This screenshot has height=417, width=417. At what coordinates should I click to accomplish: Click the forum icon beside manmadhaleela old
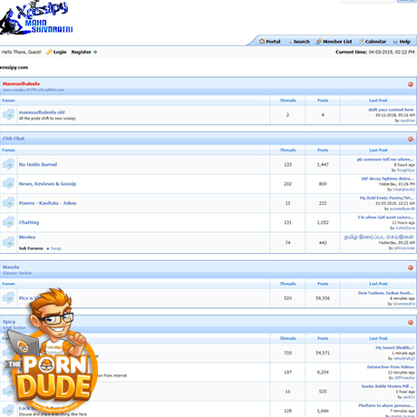tap(8, 115)
